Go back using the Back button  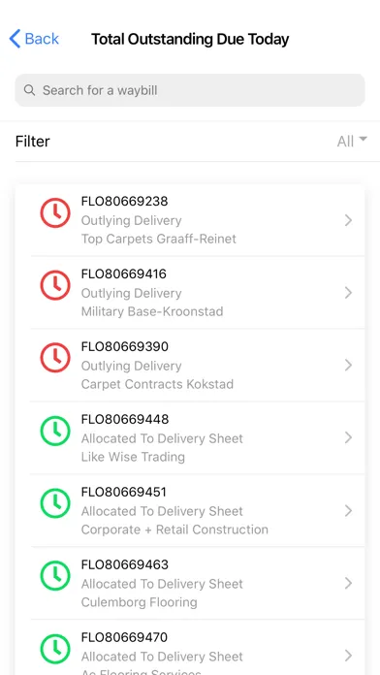pos(34,39)
